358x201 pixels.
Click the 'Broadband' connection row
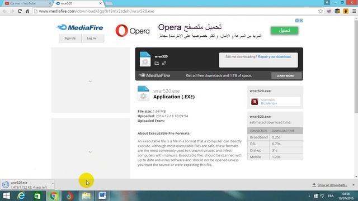coord(275,137)
